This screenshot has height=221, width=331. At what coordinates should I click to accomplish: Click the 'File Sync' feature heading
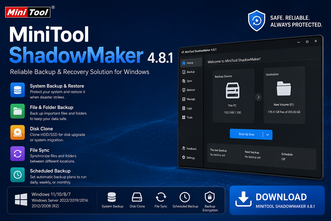(40, 150)
